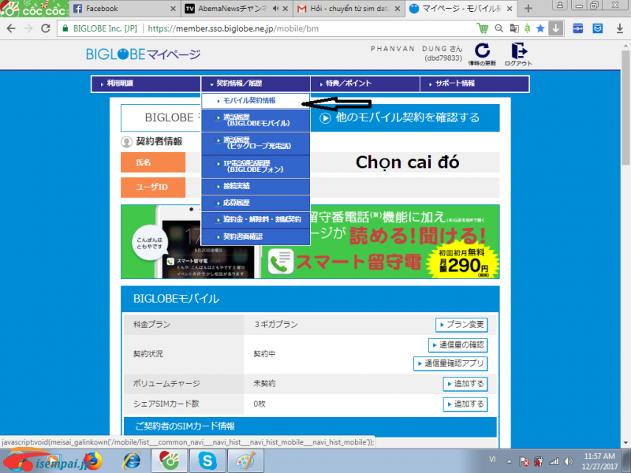Select 接続実績 menu item
The image size is (631, 473).
click(x=256, y=186)
